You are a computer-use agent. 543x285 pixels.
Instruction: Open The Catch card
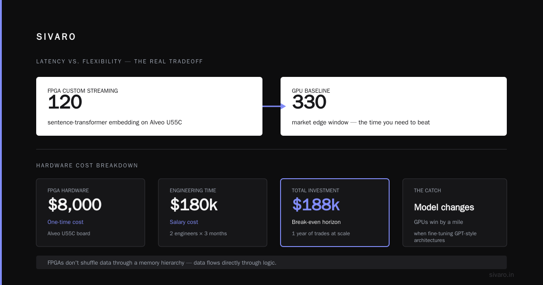(x=455, y=213)
